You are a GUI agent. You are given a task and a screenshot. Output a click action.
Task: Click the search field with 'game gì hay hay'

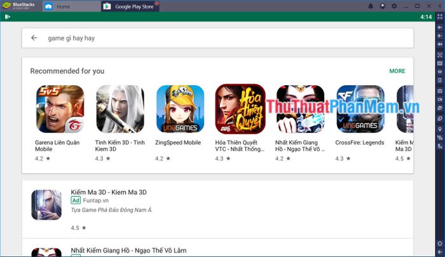click(x=217, y=38)
